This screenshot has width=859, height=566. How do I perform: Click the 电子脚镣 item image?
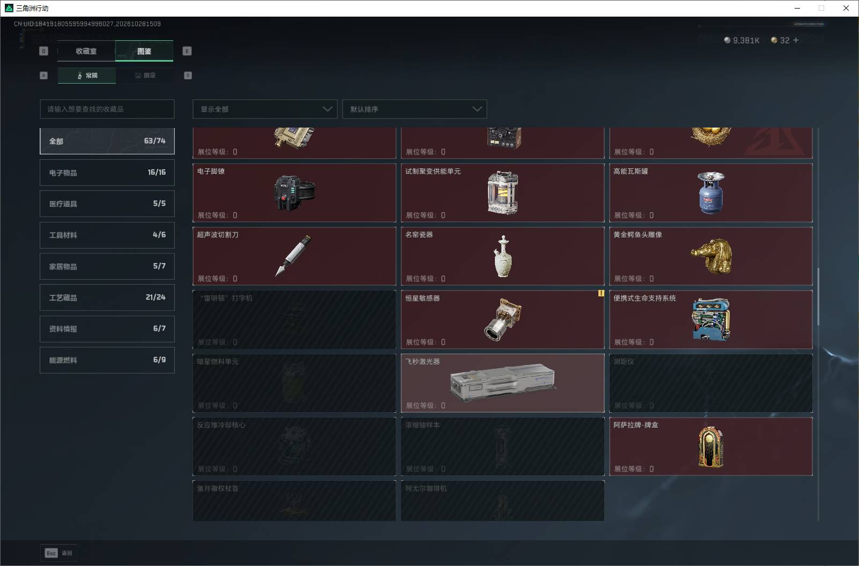(294, 192)
